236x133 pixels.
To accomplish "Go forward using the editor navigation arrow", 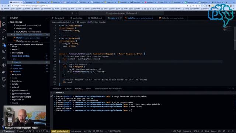I will (76, 13).
